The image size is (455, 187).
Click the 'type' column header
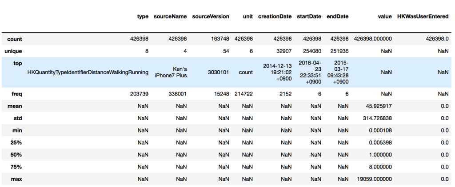click(143, 16)
